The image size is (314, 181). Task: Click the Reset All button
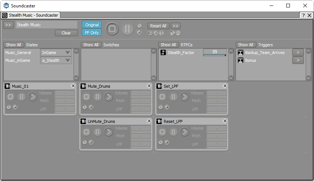[158, 26]
